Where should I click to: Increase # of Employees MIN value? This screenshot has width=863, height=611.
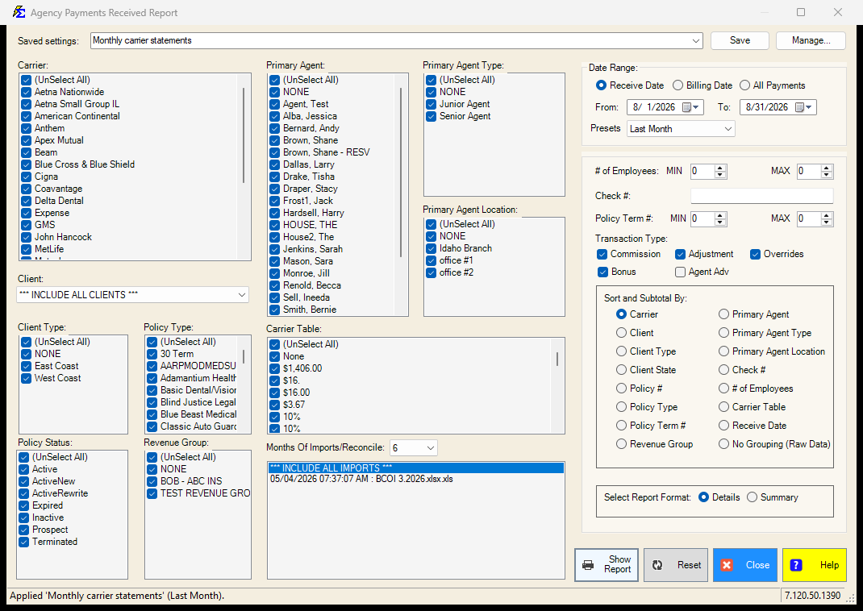click(x=720, y=168)
